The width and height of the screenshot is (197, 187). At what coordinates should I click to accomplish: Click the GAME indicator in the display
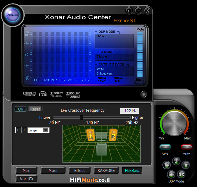pyautogui.click(x=102, y=81)
